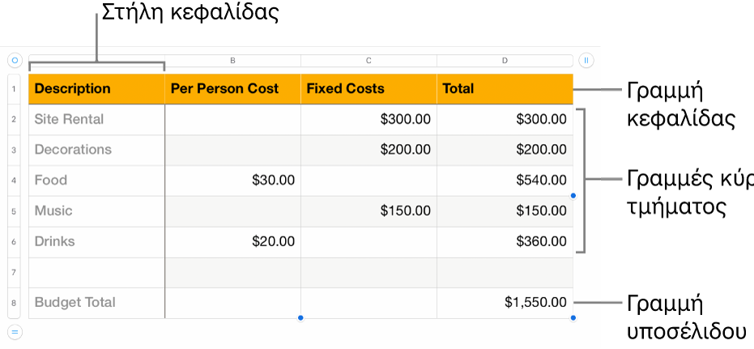Select the Total header cell
The width and height of the screenshot is (754, 349).
[x=505, y=89]
